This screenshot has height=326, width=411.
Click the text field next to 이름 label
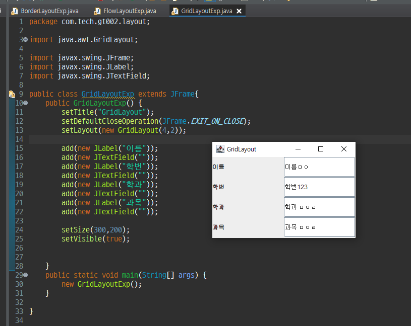tap(319, 167)
